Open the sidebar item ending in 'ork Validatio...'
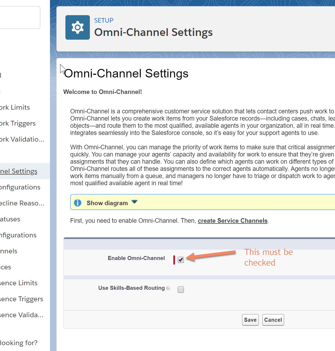Image resolution: width=335 pixels, height=351 pixels. [22, 139]
